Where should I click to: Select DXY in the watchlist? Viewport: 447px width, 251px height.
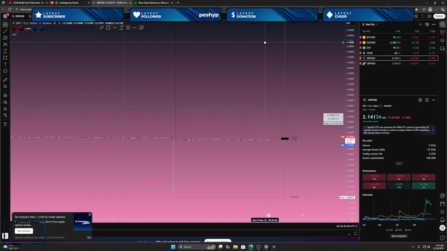(x=399, y=48)
